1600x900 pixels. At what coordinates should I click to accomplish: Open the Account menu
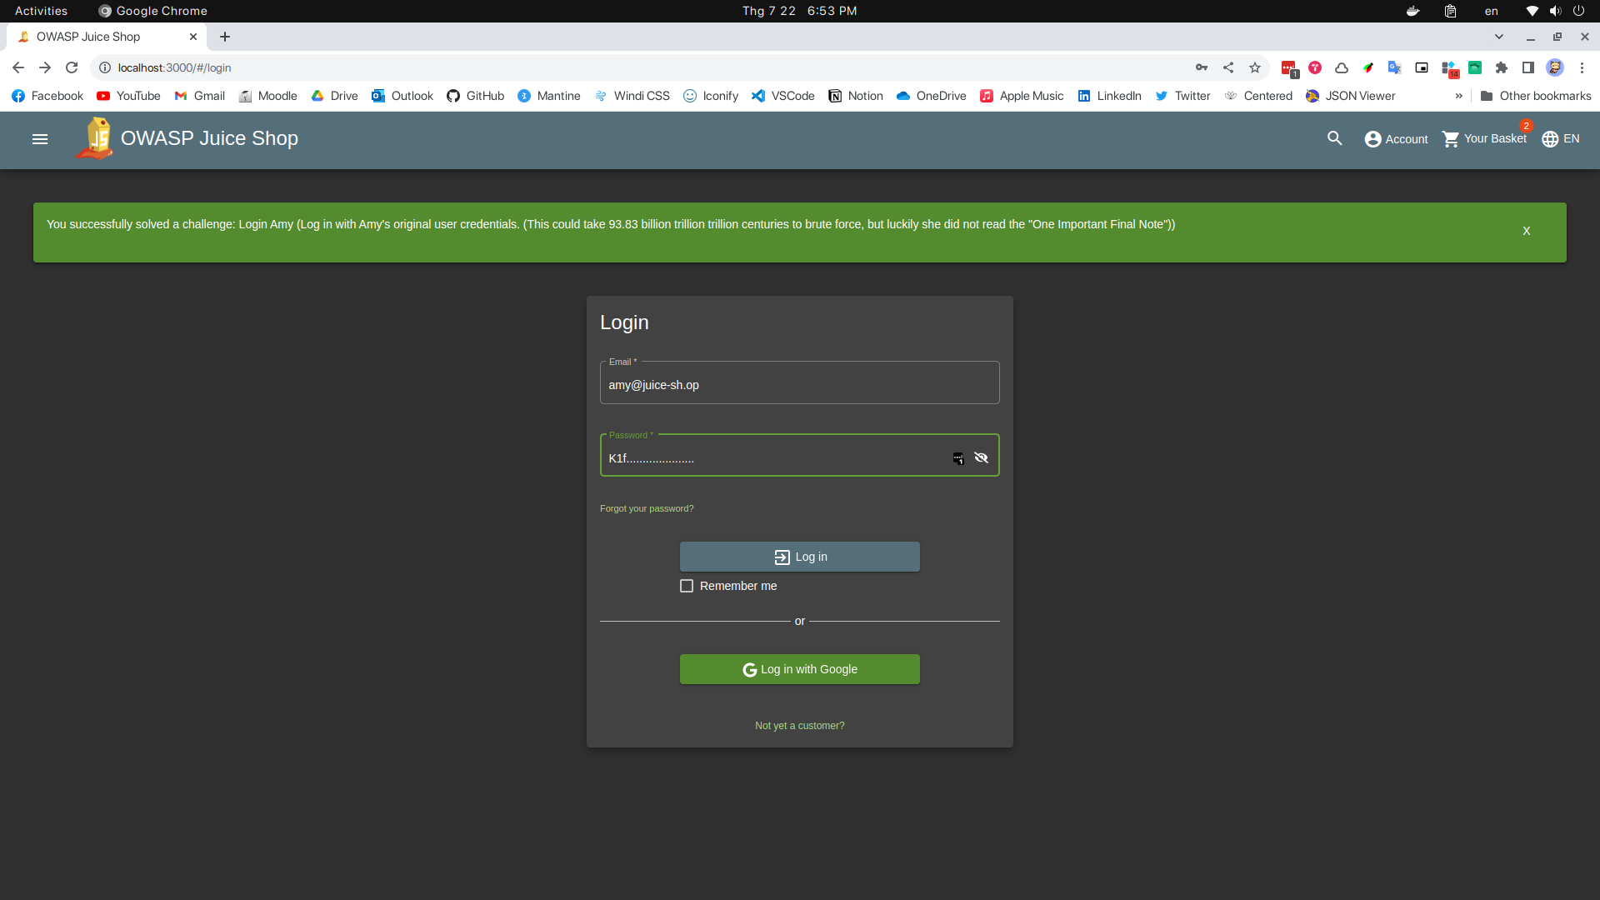click(x=1395, y=139)
